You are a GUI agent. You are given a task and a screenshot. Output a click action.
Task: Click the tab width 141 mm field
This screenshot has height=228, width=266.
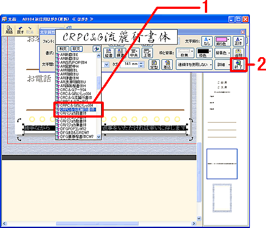click(129, 64)
